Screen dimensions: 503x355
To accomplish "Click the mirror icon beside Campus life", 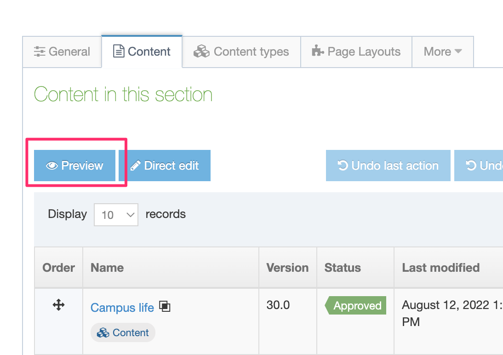I will pyautogui.click(x=165, y=306).
